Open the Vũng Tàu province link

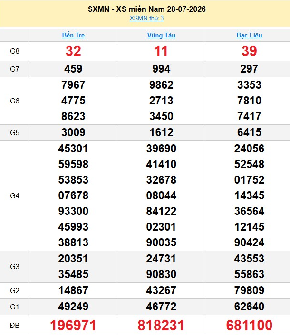(161, 35)
